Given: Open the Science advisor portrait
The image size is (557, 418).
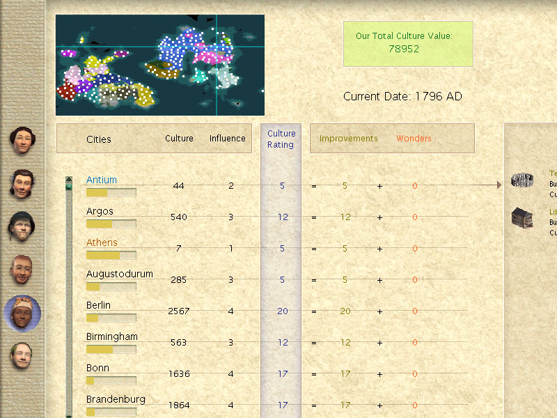Looking at the screenshot, I should tap(22, 356).
